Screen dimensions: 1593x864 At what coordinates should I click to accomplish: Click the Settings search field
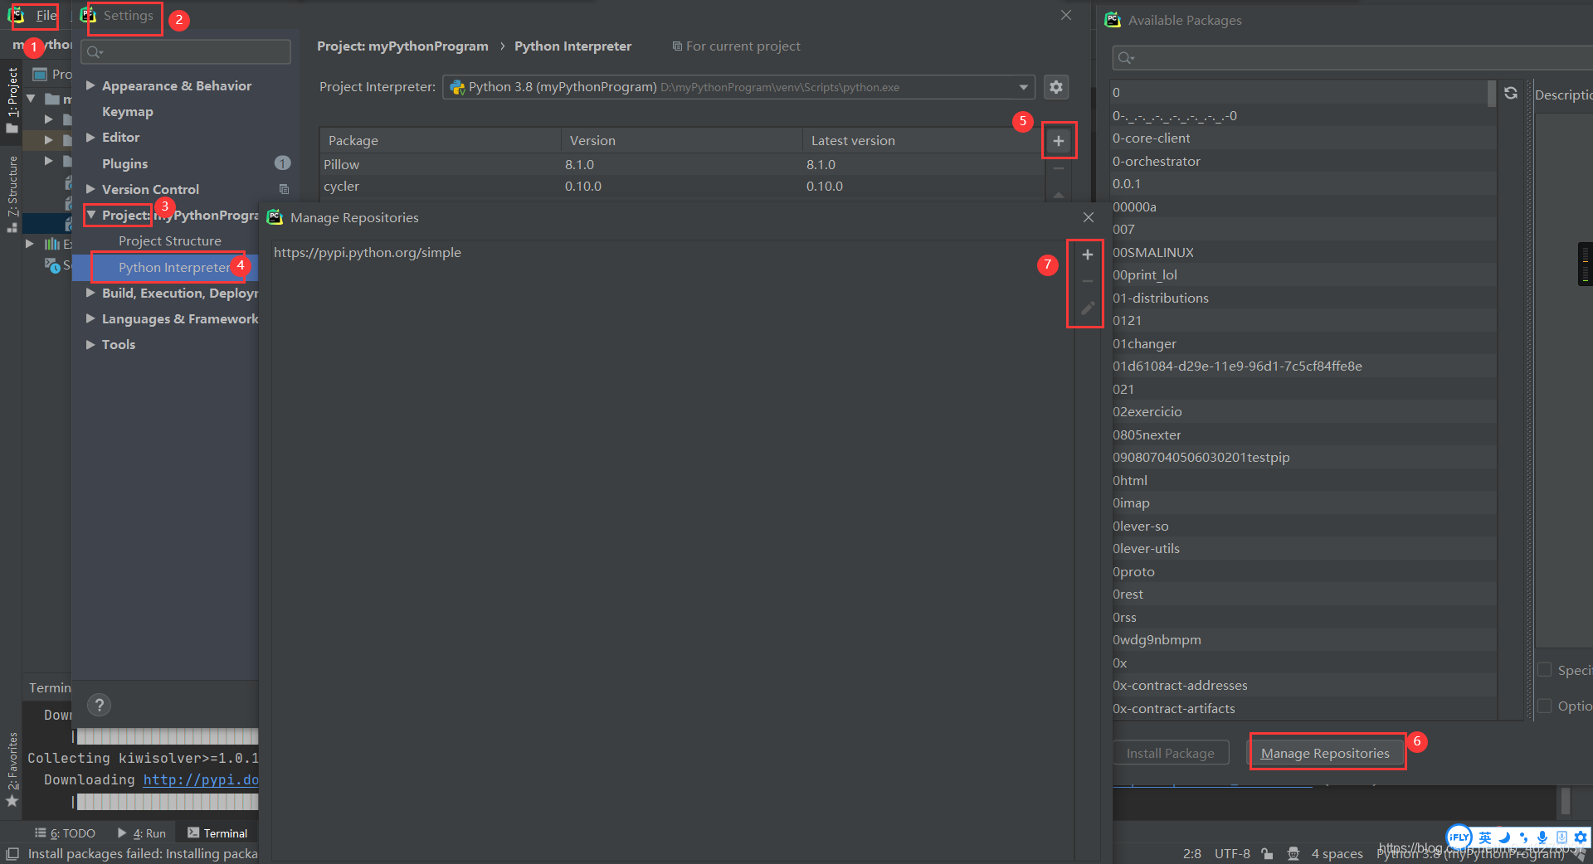(x=186, y=52)
